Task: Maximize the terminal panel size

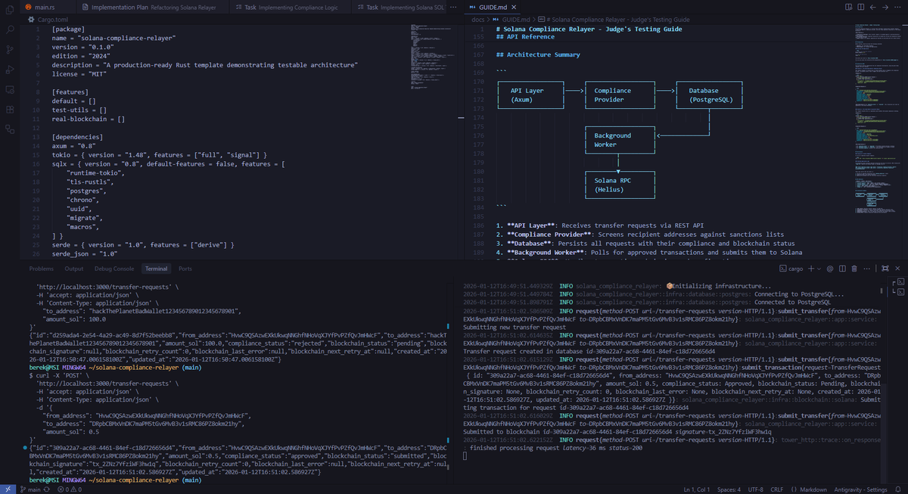Action: (x=885, y=269)
